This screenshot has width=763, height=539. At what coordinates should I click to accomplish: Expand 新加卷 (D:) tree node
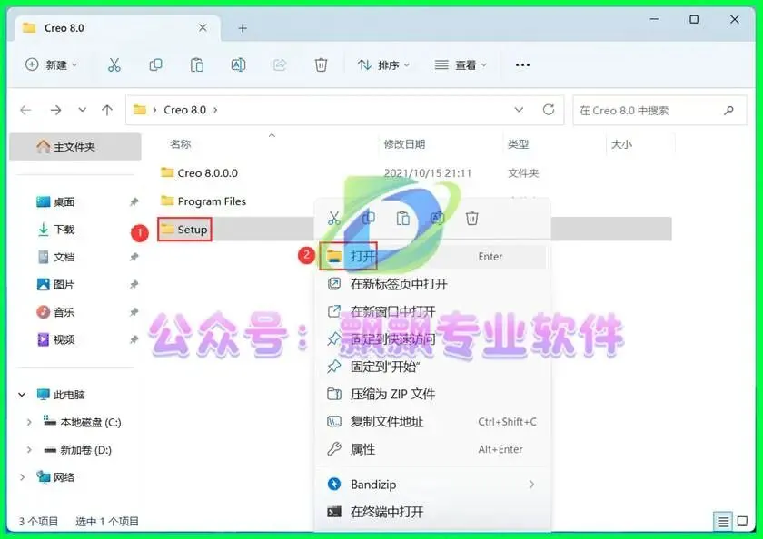coord(29,450)
